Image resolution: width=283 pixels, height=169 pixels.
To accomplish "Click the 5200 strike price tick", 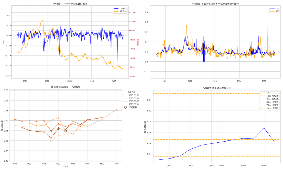I will (117, 164).
